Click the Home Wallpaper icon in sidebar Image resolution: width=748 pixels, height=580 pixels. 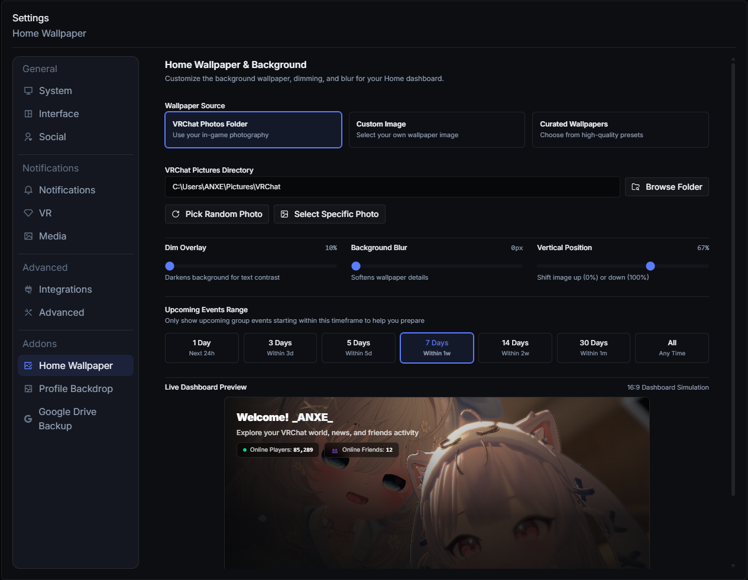coord(28,365)
